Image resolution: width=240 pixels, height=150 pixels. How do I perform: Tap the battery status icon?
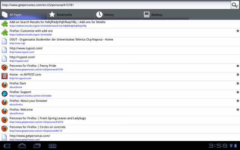(235, 146)
